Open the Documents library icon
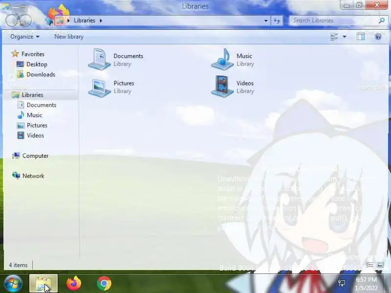The image size is (391, 293). (99, 59)
